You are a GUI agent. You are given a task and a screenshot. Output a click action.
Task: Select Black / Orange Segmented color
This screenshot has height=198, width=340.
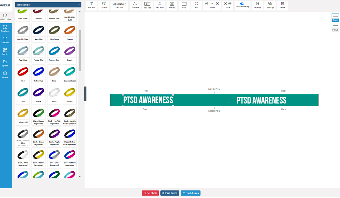coord(38,136)
